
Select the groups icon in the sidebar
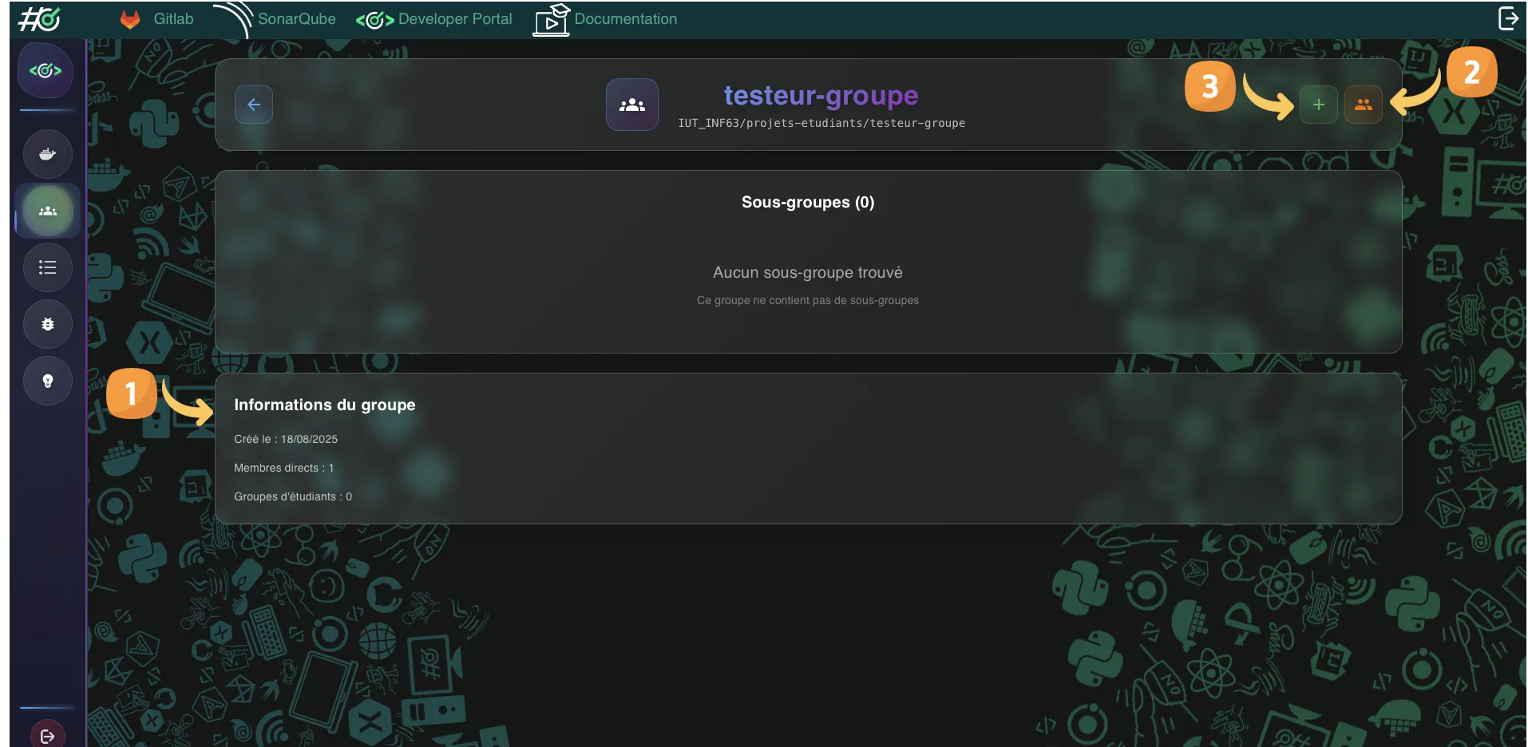[48, 211]
